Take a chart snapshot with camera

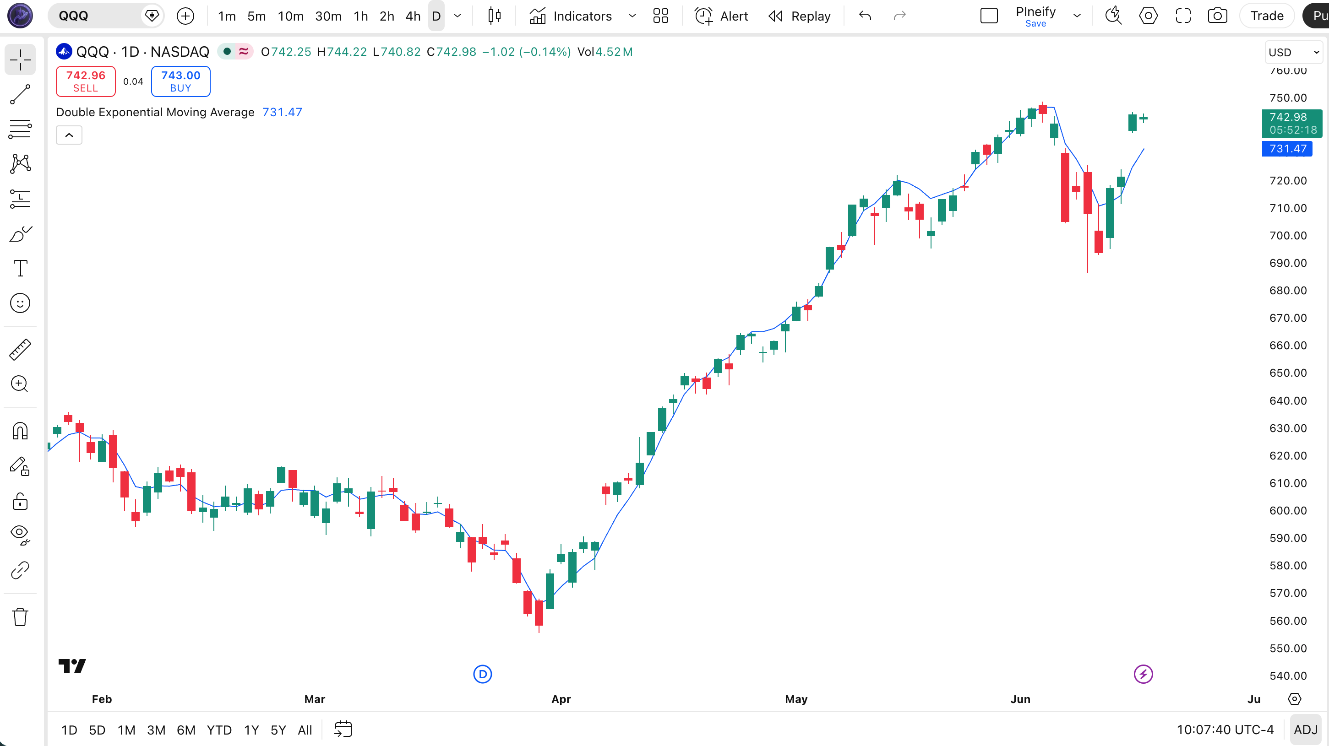[1218, 16]
